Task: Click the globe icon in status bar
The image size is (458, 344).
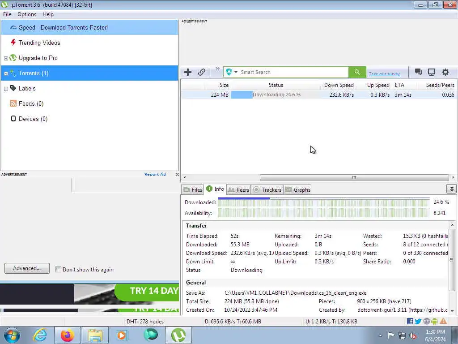Action: click(426, 321)
